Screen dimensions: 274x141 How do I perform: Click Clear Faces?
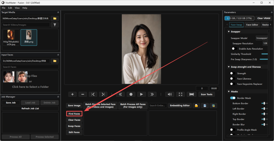tap(74, 120)
